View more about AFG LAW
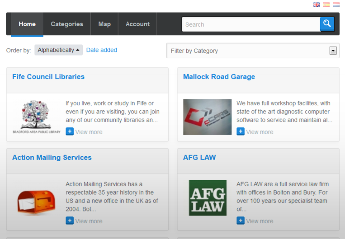 [x=260, y=221]
